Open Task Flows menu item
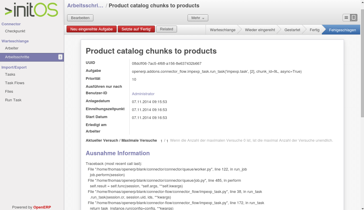This screenshot has width=364, height=210. point(15,83)
